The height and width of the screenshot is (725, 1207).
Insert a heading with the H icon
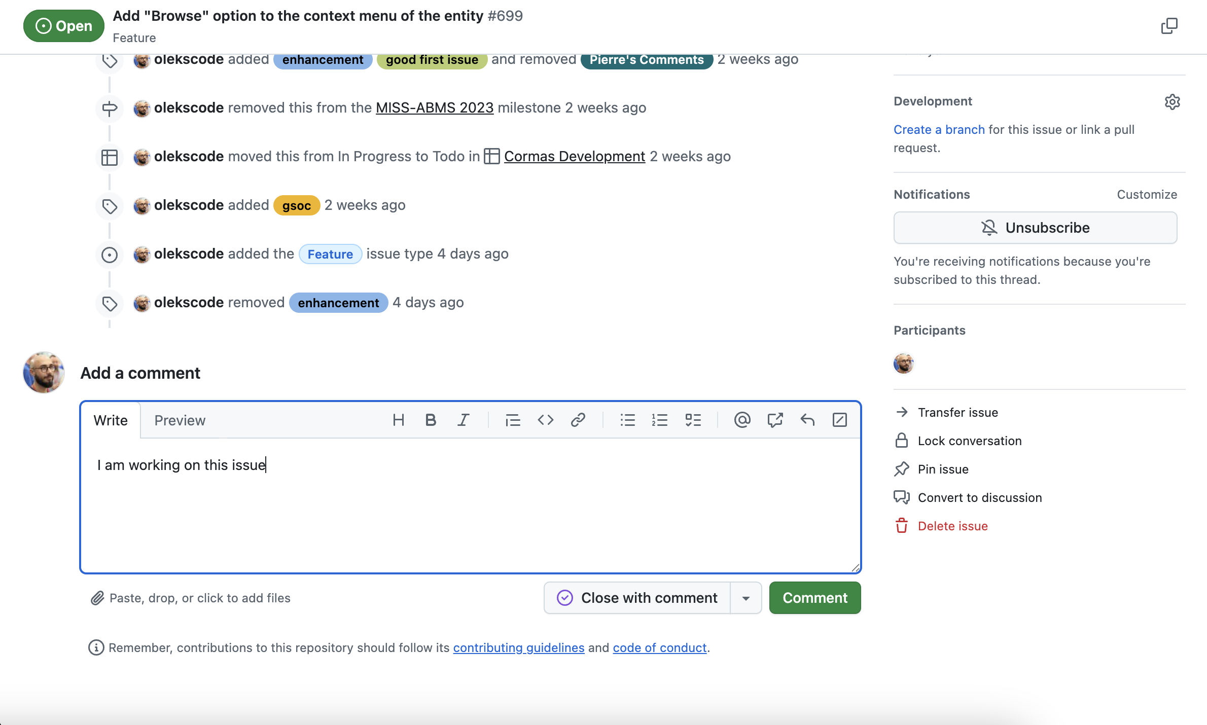click(x=398, y=420)
